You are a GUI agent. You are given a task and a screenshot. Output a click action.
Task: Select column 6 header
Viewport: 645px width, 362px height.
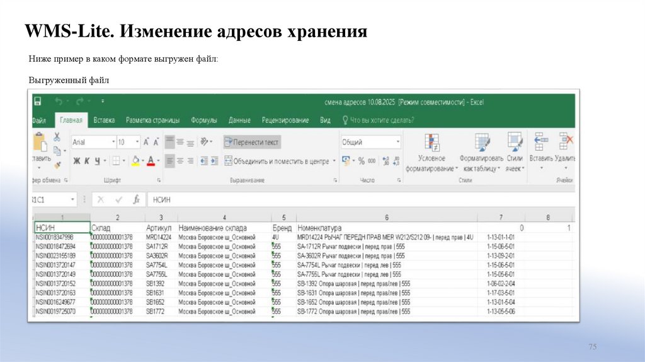(x=387, y=218)
